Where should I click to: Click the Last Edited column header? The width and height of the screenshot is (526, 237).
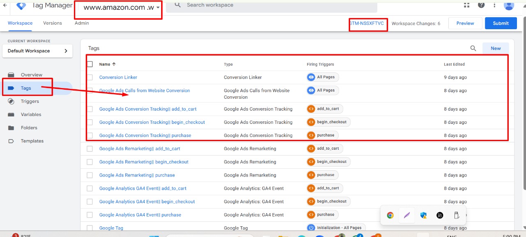point(454,64)
